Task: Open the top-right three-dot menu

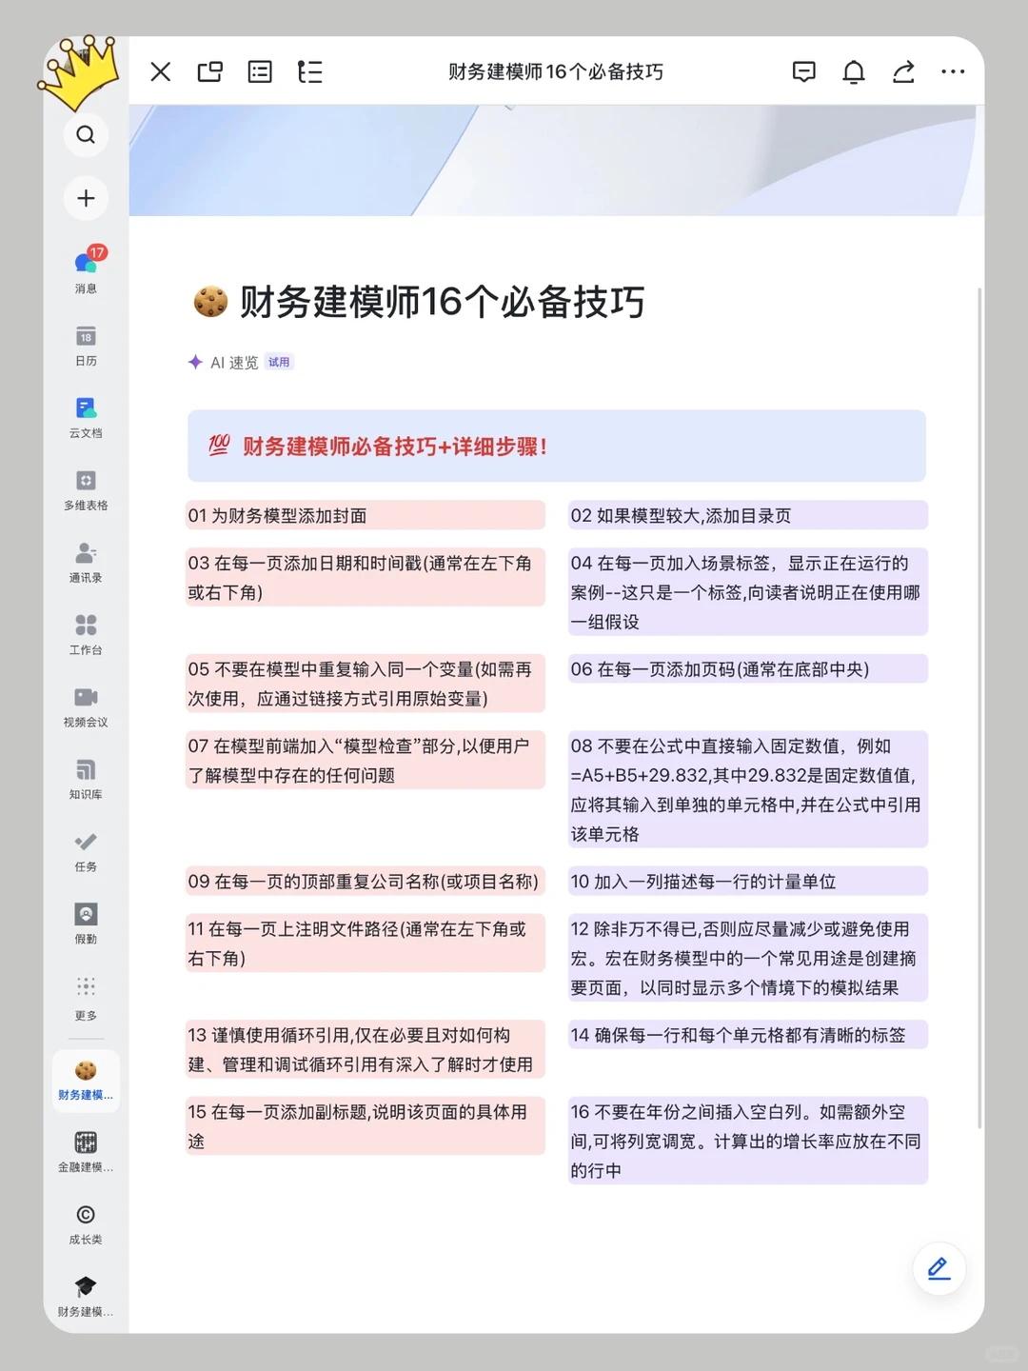Action: point(953,72)
